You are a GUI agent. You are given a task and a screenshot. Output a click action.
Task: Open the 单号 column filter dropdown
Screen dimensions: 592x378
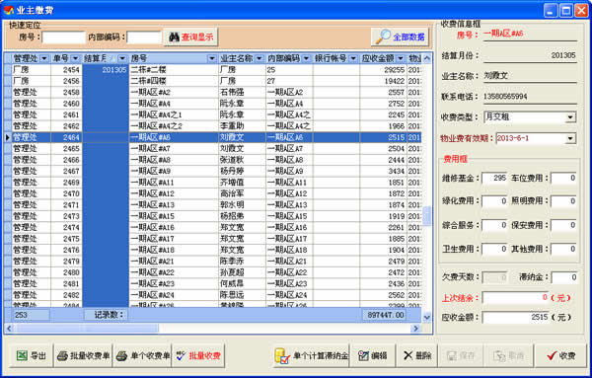pyautogui.click(x=75, y=58)
